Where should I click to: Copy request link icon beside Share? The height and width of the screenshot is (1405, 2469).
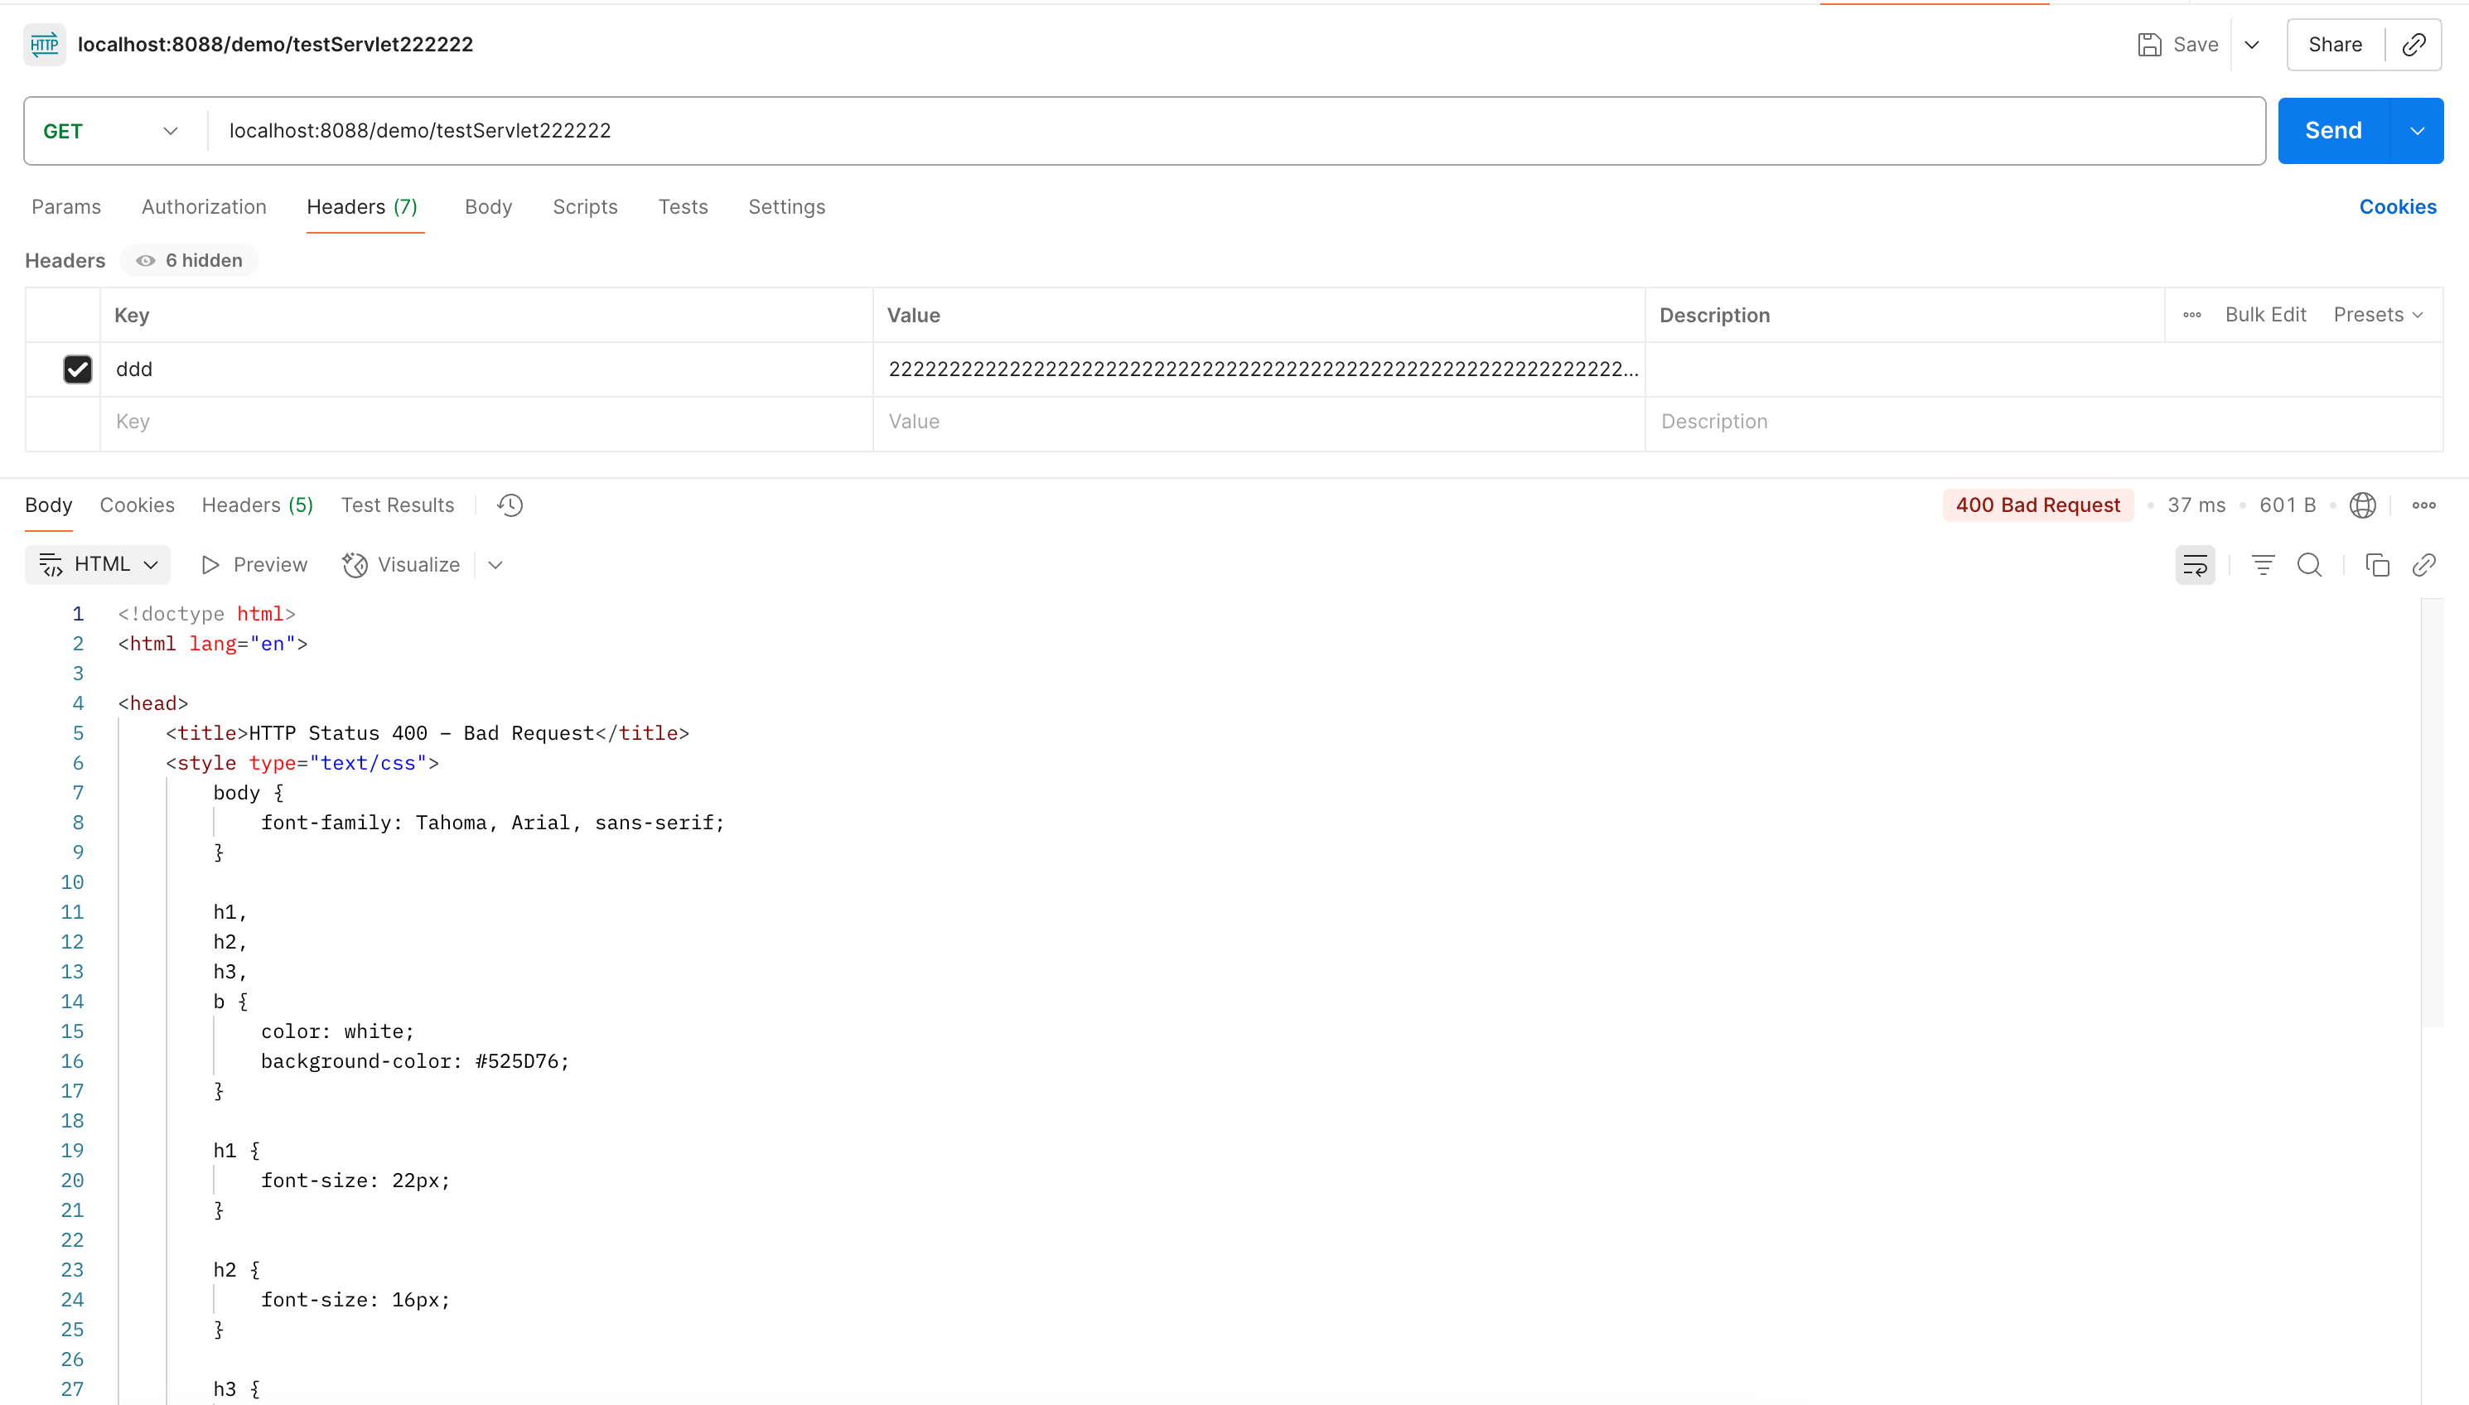click(x=2414, y=45)
